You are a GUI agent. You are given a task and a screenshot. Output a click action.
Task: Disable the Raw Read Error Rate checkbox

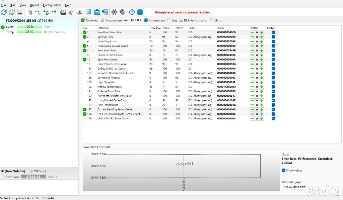point(273,32)
